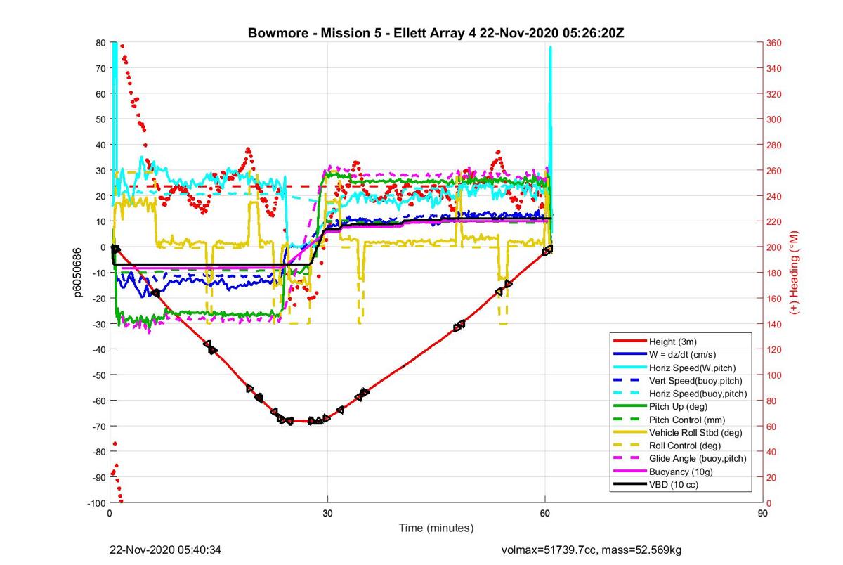Click the 'volmax=51739.7cc, mass=52.569kg' footer text

pyautogui.click(x=591, y=550)
